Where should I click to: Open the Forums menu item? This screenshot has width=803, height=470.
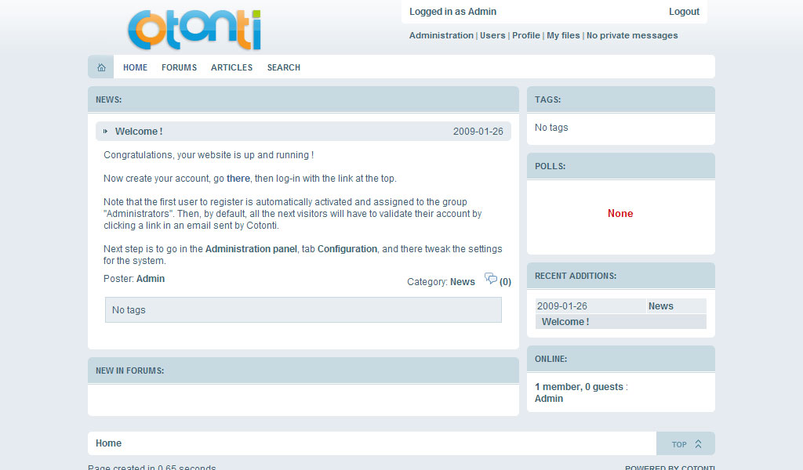(x=179, y=67)
